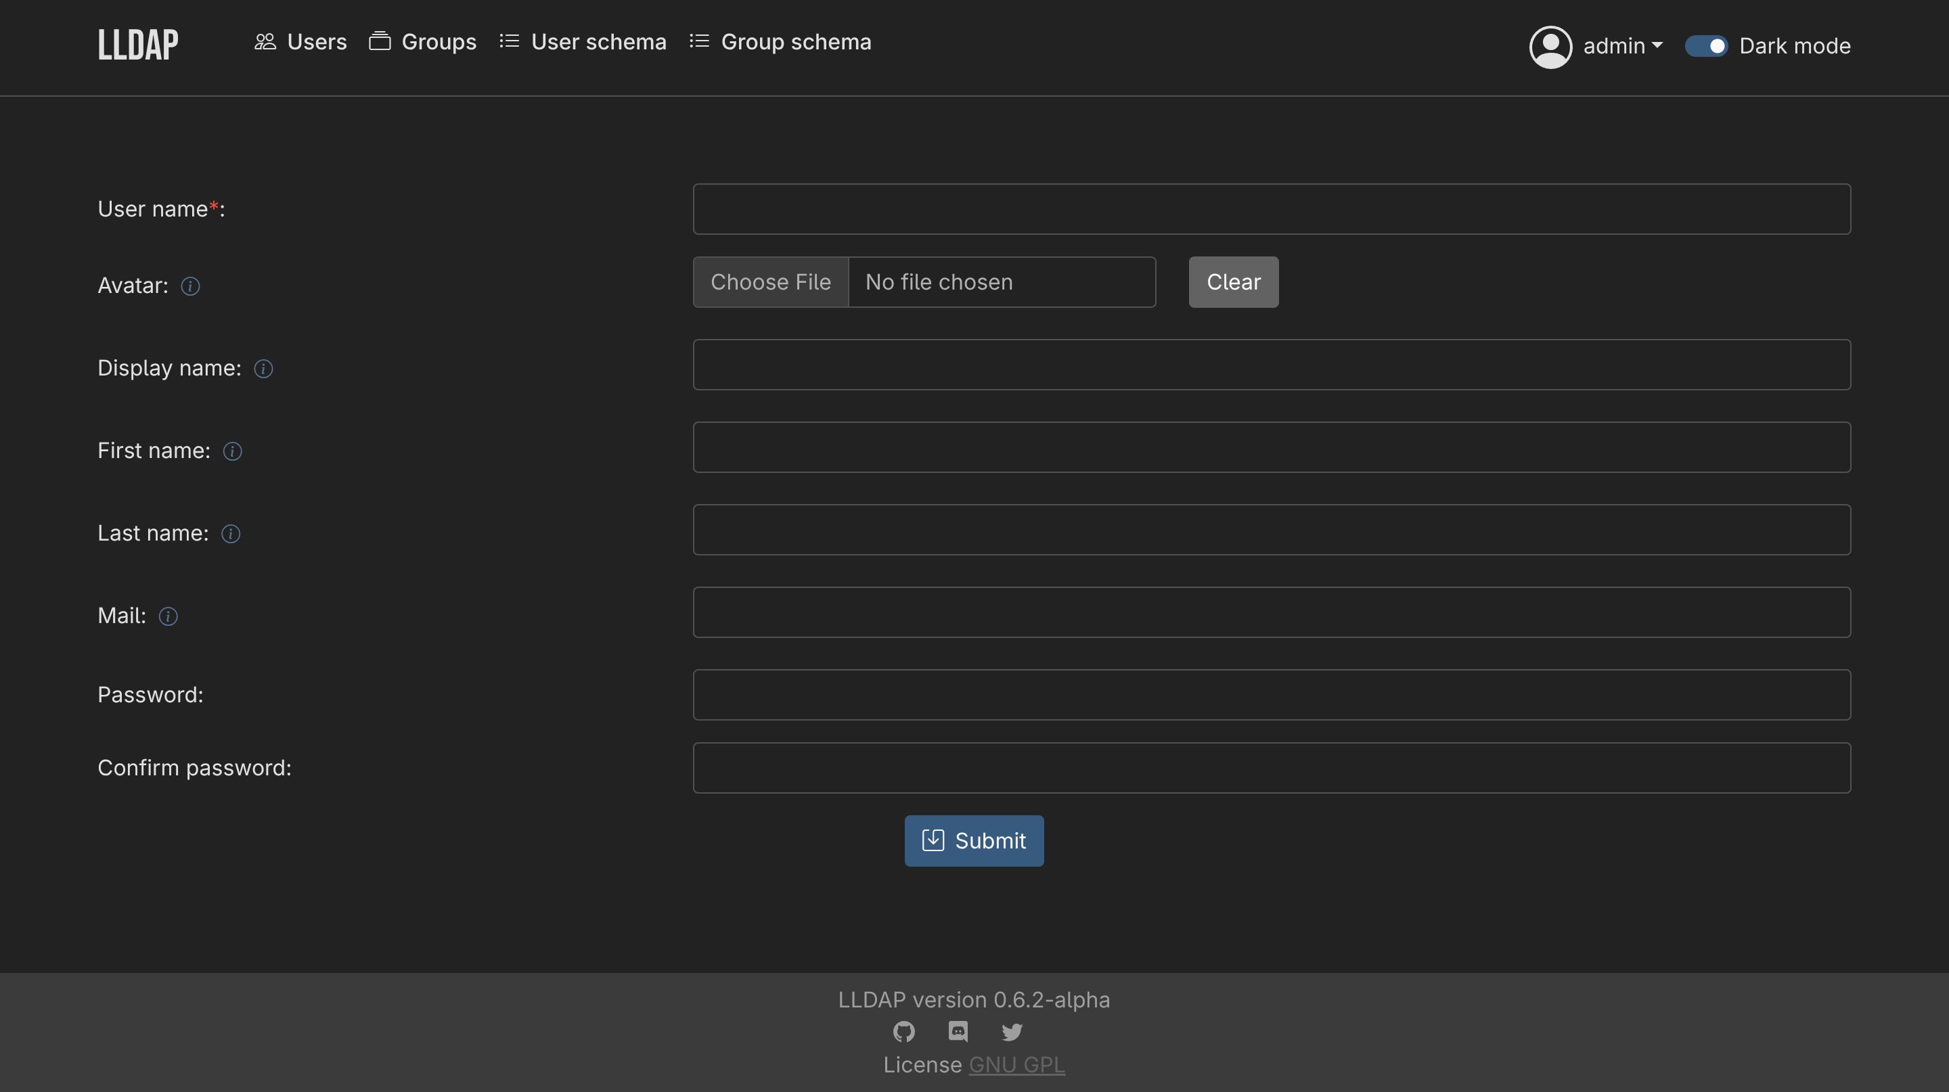Viewport: 1949px width, 1092px height.
Task: Switch to the User schema page
Action: tap(598, 43)
